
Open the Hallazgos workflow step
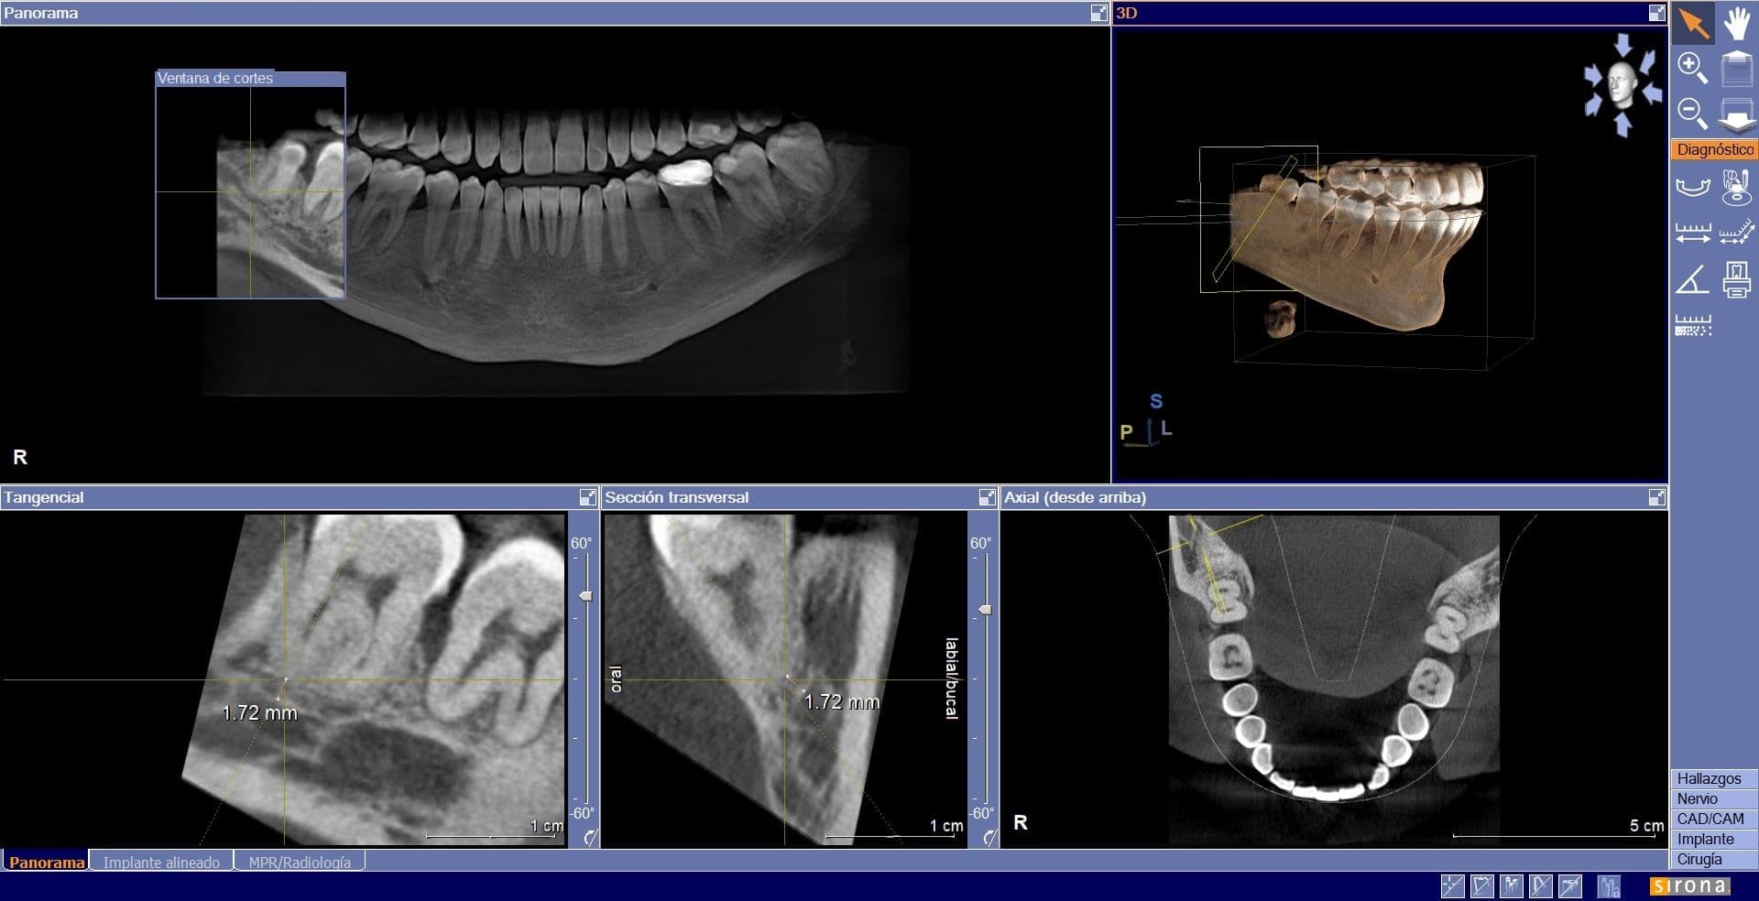tap(1709, 778)
